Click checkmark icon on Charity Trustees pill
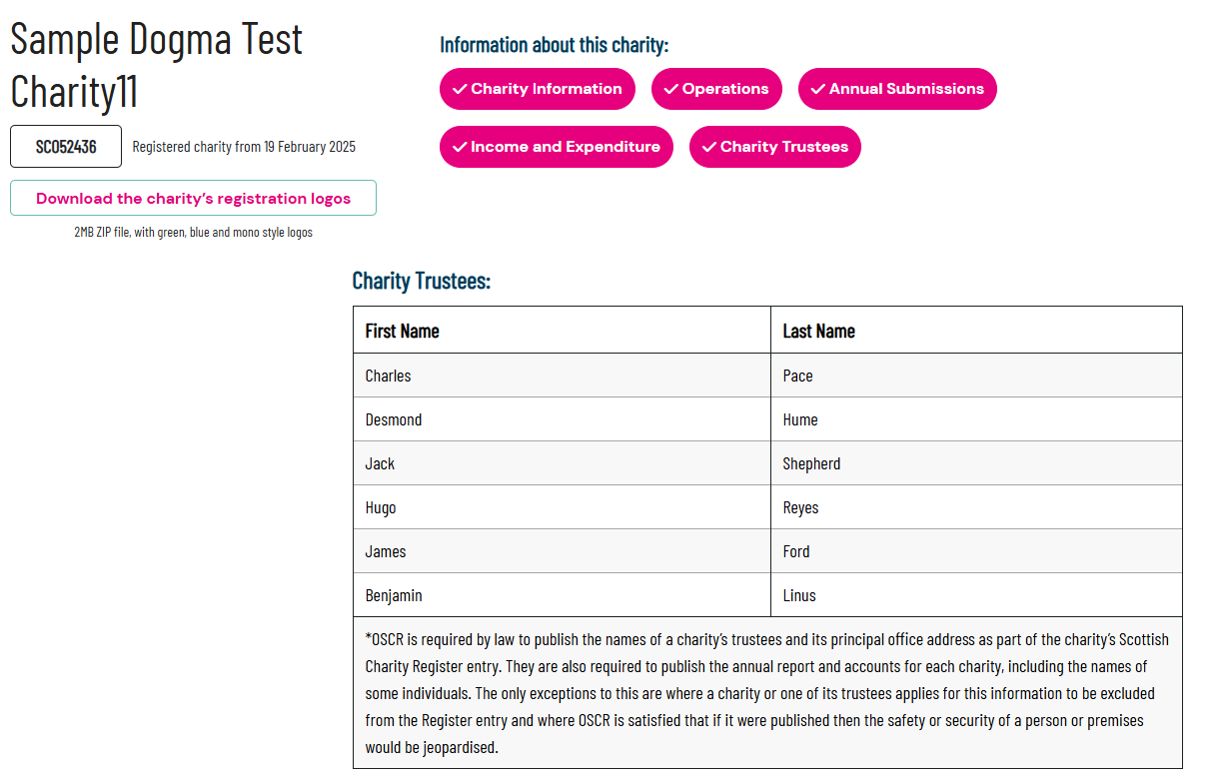1227x781 pixels. point(709,147)
